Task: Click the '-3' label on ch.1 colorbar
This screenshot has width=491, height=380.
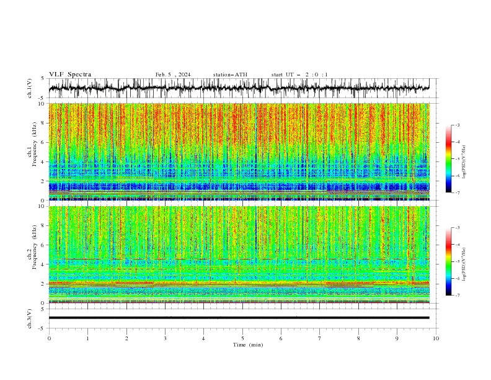Action: coord(458,125)
